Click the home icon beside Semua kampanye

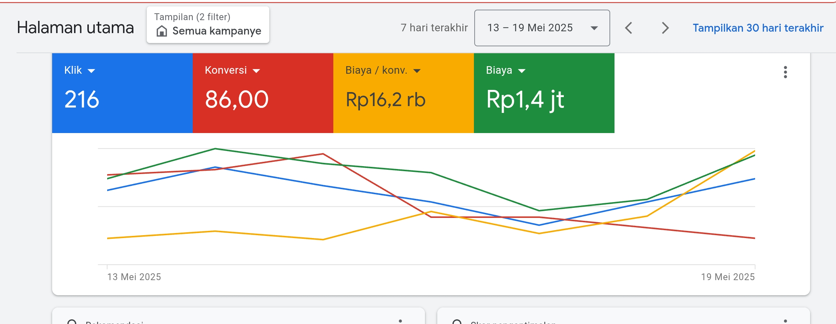(x=162, y=31)
